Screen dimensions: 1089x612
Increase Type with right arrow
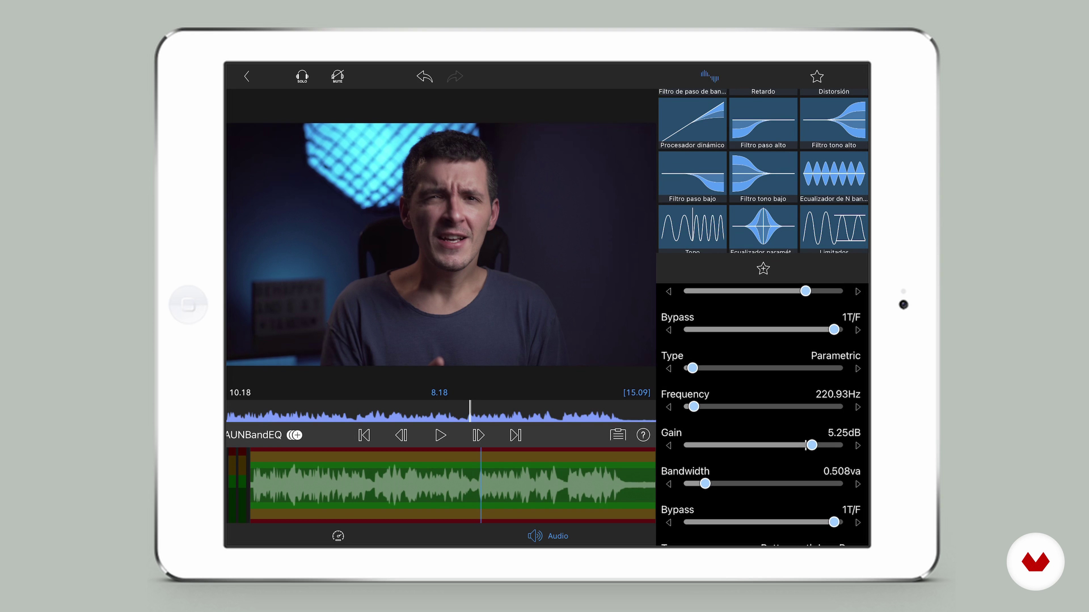coord(858,368)
